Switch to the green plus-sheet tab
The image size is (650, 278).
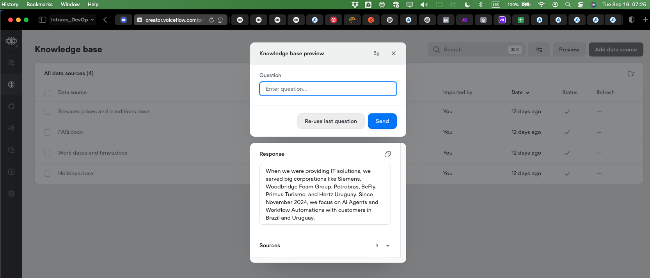pyautogui.click(x=520, y=20)
